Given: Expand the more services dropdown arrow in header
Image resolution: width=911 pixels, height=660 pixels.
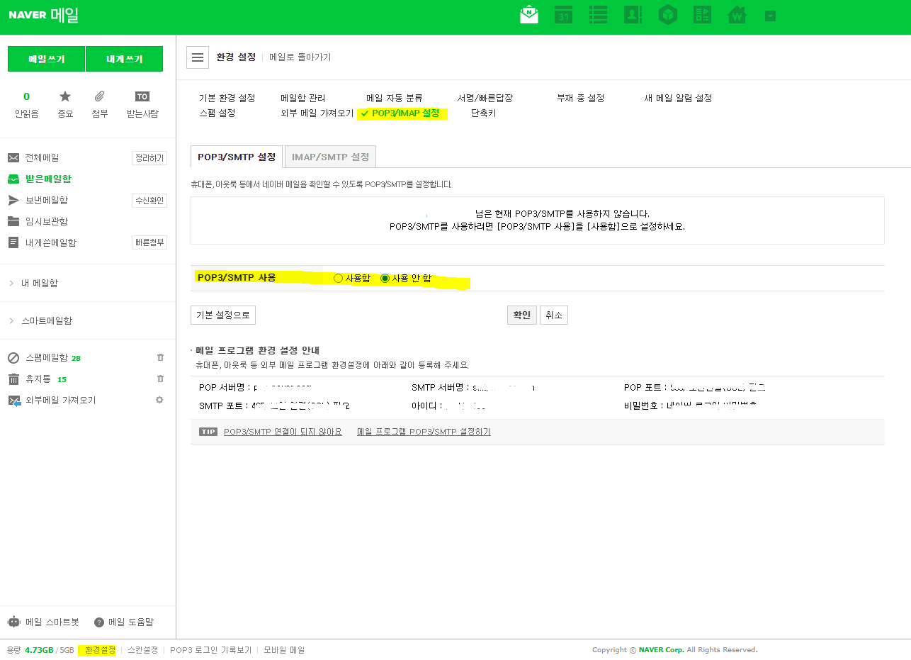Looking at the screenshot, I should (x=770, y=16).
